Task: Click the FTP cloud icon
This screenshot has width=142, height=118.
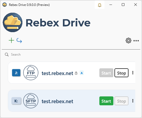Action: [x=31, y=73]
